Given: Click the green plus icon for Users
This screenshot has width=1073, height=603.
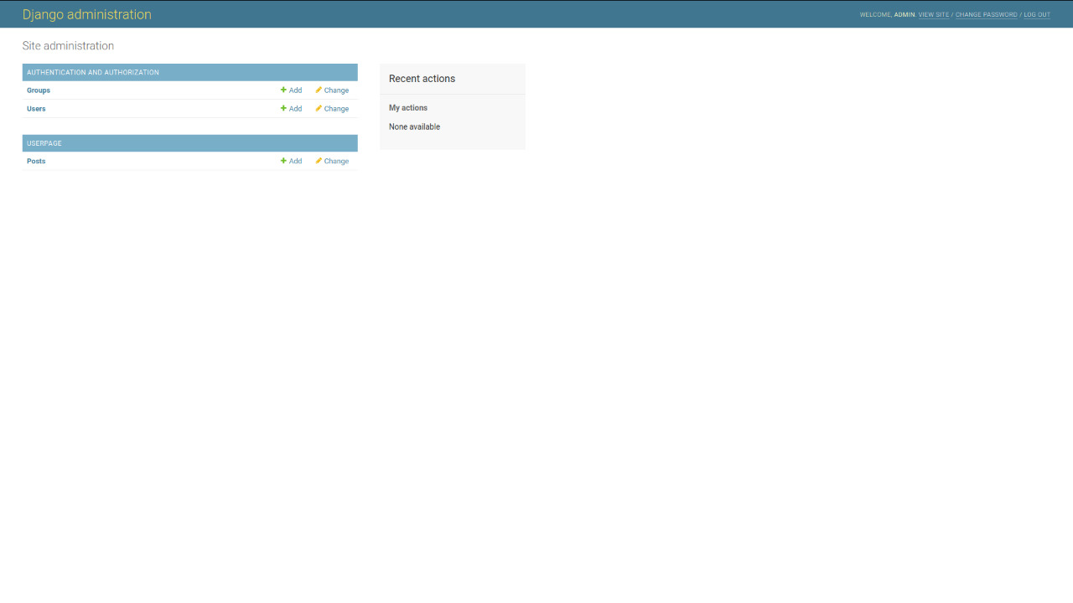Looking at the screenshot, I should (283, 109).
